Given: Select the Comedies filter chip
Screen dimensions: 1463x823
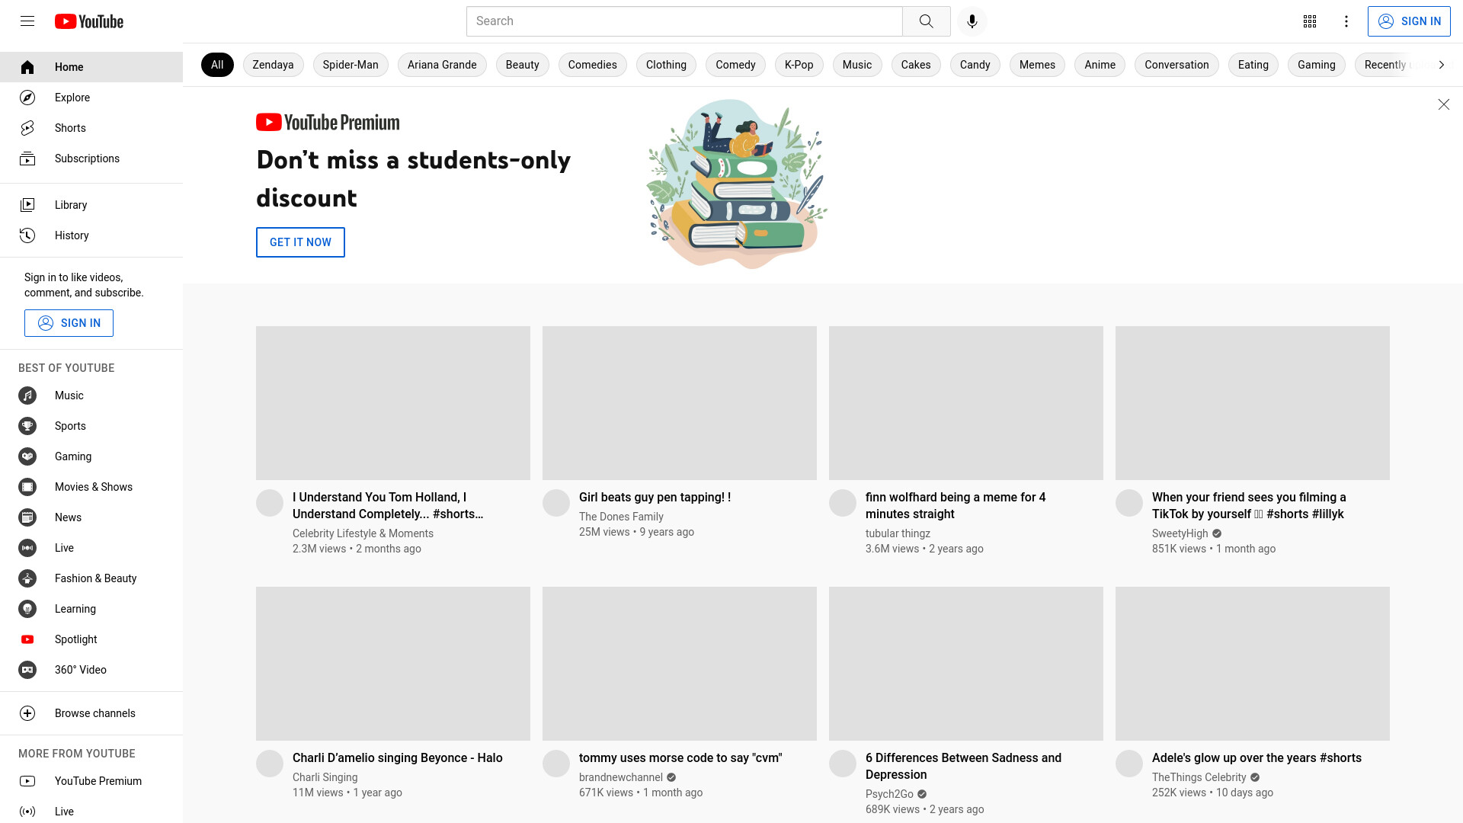Looking at the screenshot, I should [x=592, y=65].
